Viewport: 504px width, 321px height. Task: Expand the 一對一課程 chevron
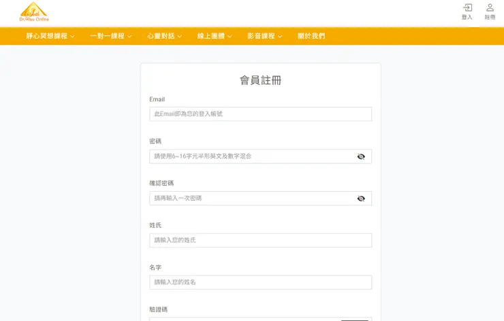129,36
